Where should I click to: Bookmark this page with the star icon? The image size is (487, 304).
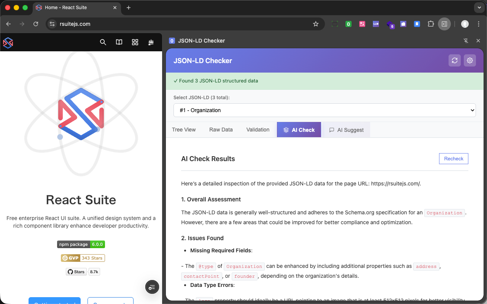(x=316, y=24)
